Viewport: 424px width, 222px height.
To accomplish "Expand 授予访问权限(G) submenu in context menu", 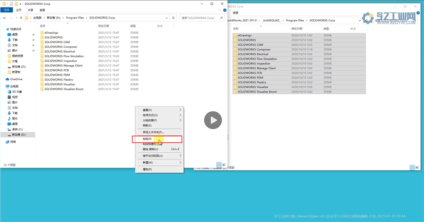I will click(180, 156).
